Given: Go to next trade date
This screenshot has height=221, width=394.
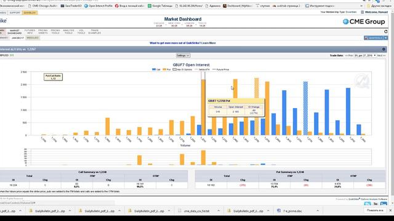Looking at the screenshot, I should tap(381, 55).
